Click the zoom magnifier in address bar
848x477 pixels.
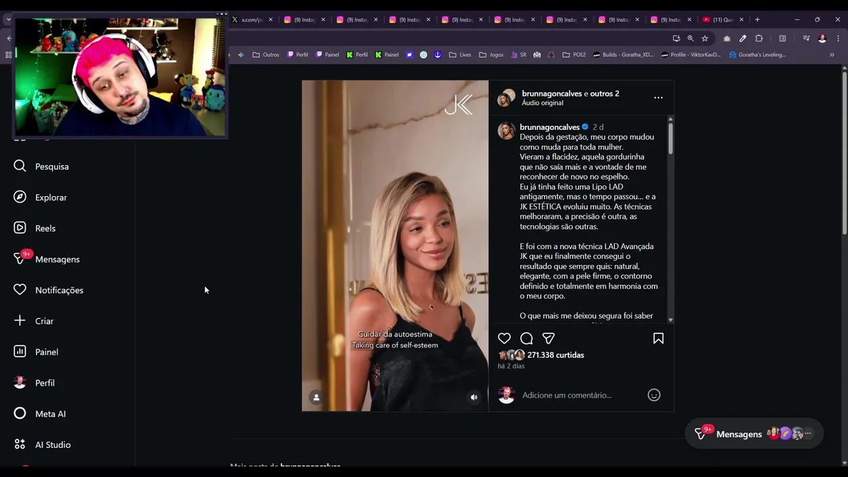[690, 38]
